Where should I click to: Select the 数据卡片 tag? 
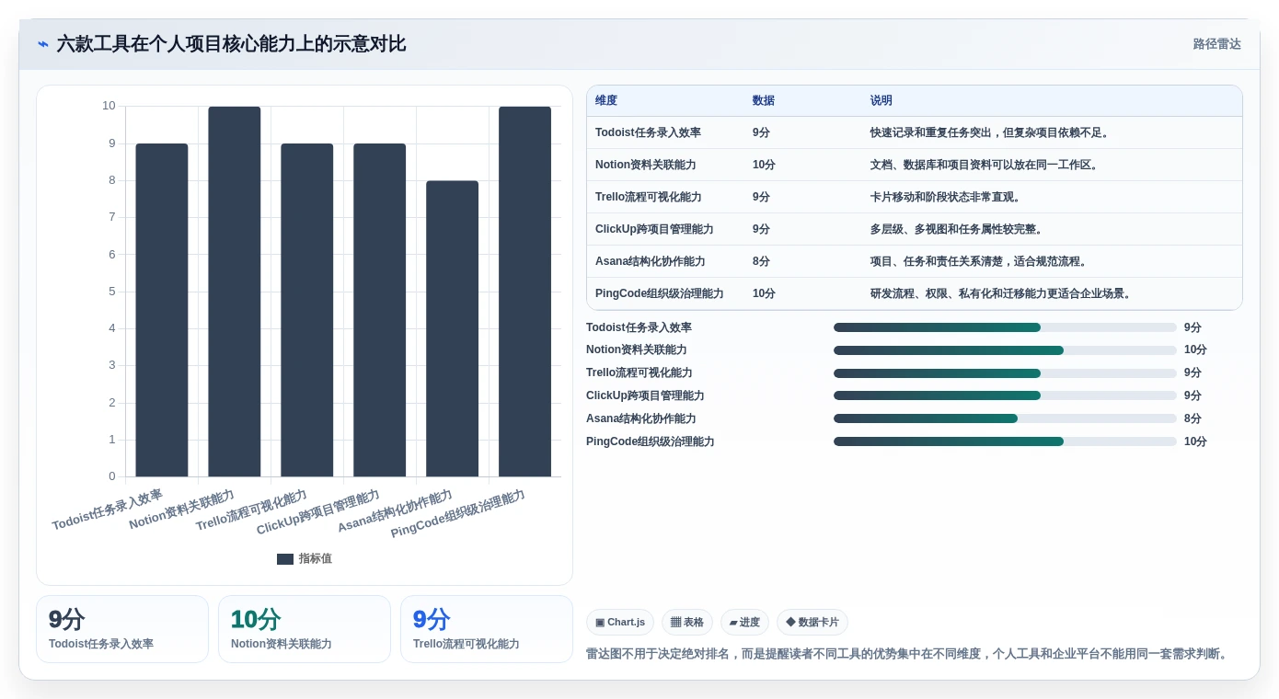coord(812,623)
